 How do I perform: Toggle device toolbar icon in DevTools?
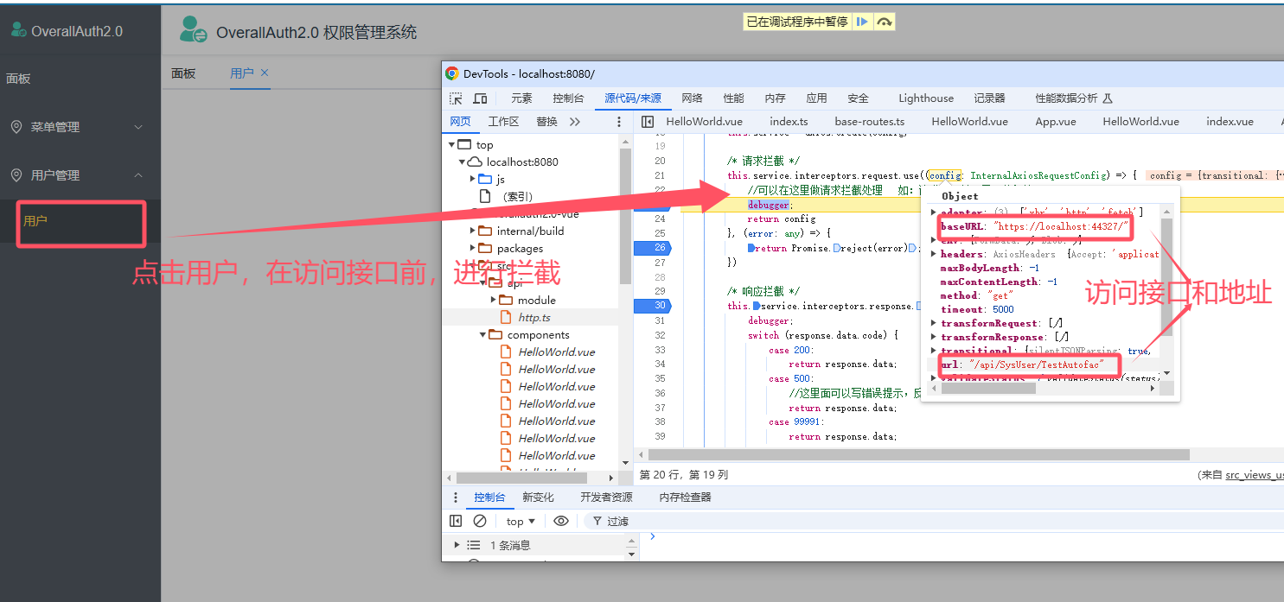479,98
